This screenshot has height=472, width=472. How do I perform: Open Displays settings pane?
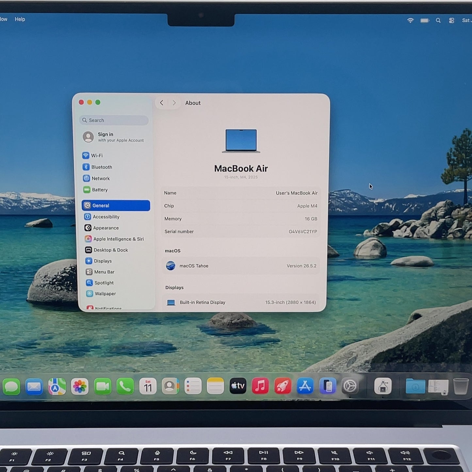[x=99, y=261]
